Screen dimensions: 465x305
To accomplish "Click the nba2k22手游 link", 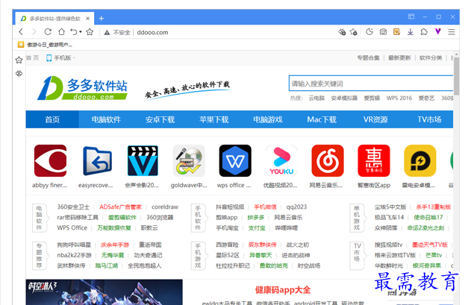I will coord(74,255).
